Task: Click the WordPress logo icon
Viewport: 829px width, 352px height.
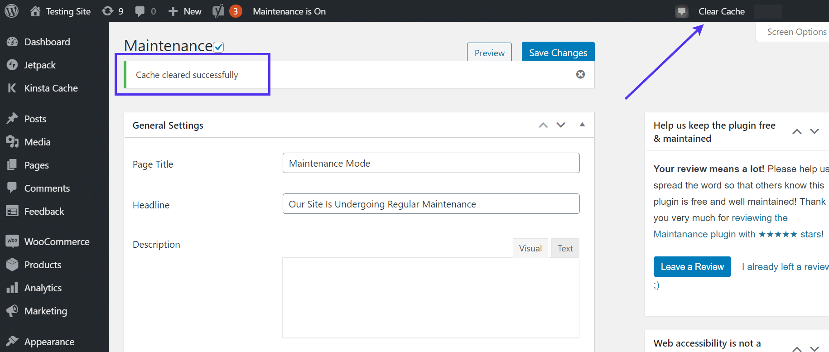Action: coord(11,11)
